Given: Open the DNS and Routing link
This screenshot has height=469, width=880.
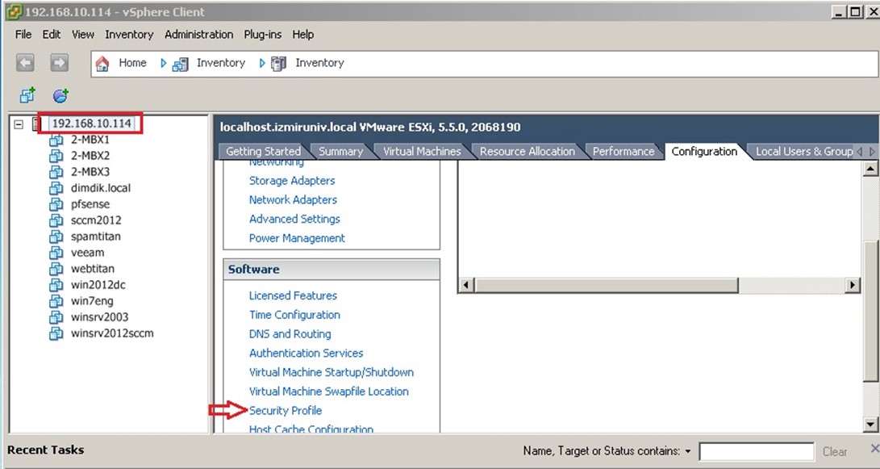Looking at the screenshot, I should click(290, 333).
